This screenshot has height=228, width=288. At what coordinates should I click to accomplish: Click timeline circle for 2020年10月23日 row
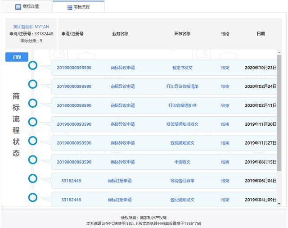click(x=33, y=65)
